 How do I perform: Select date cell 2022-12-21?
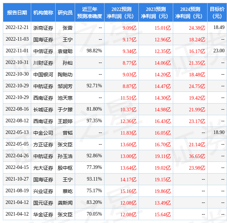17,28
